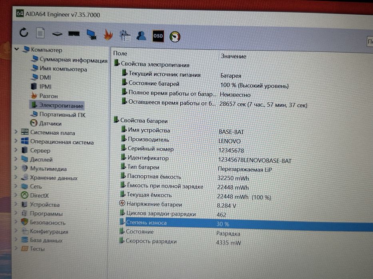Open the preferences checklist toolbar icon
373x279 pixels.
tap(125, 35)
